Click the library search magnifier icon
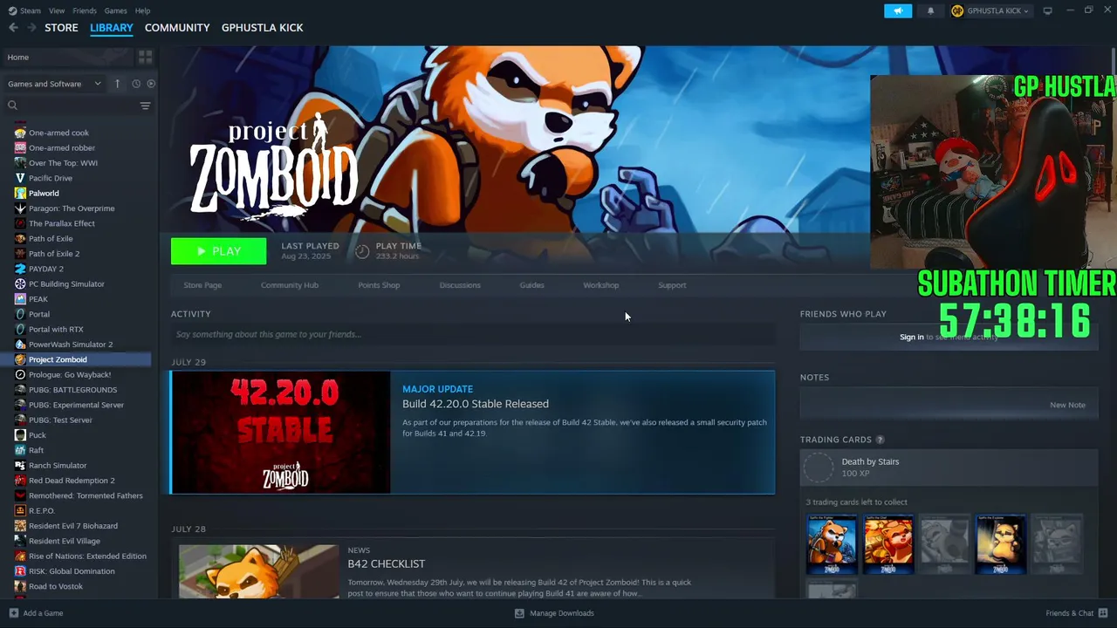This screenshot has height=628, width=1117. (12, 106)
